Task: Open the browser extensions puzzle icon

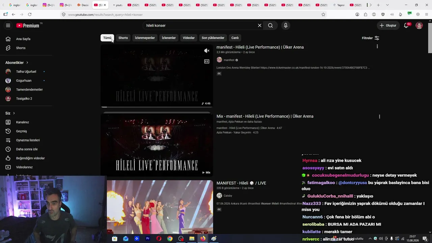Action: tap(366, 15)
